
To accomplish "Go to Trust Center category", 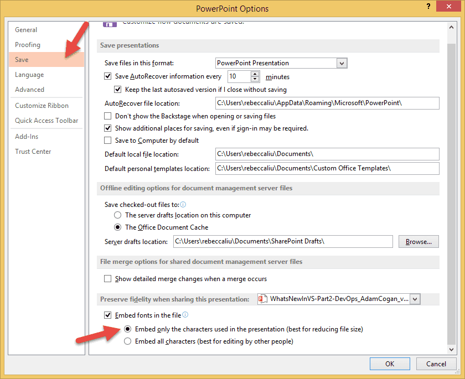I will (33, 152).
